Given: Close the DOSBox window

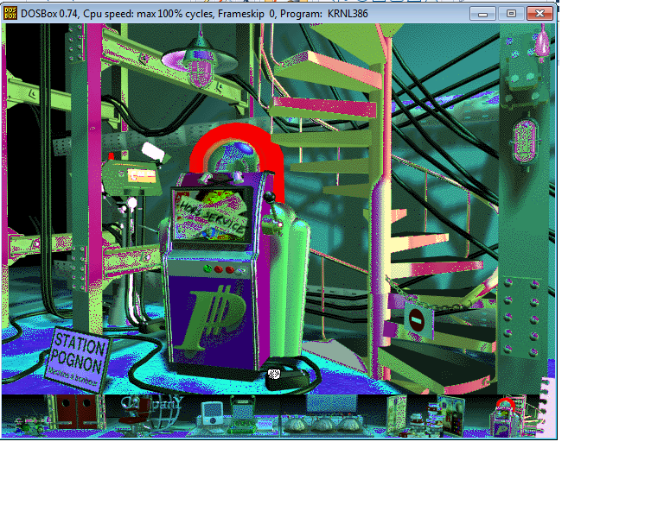Looking at the screenshot, I should tap(539, 14).
